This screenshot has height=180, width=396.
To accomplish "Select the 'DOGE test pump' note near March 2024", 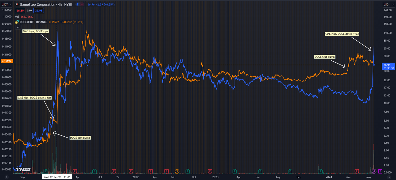I will point(324,57).
